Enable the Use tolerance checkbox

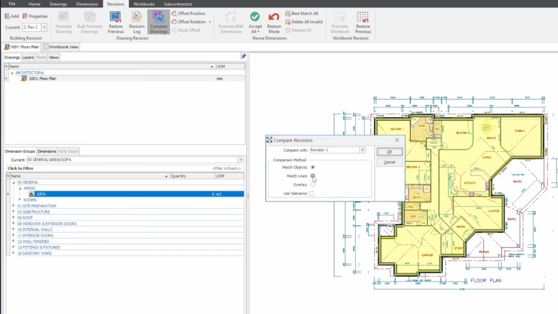point(312,194)
